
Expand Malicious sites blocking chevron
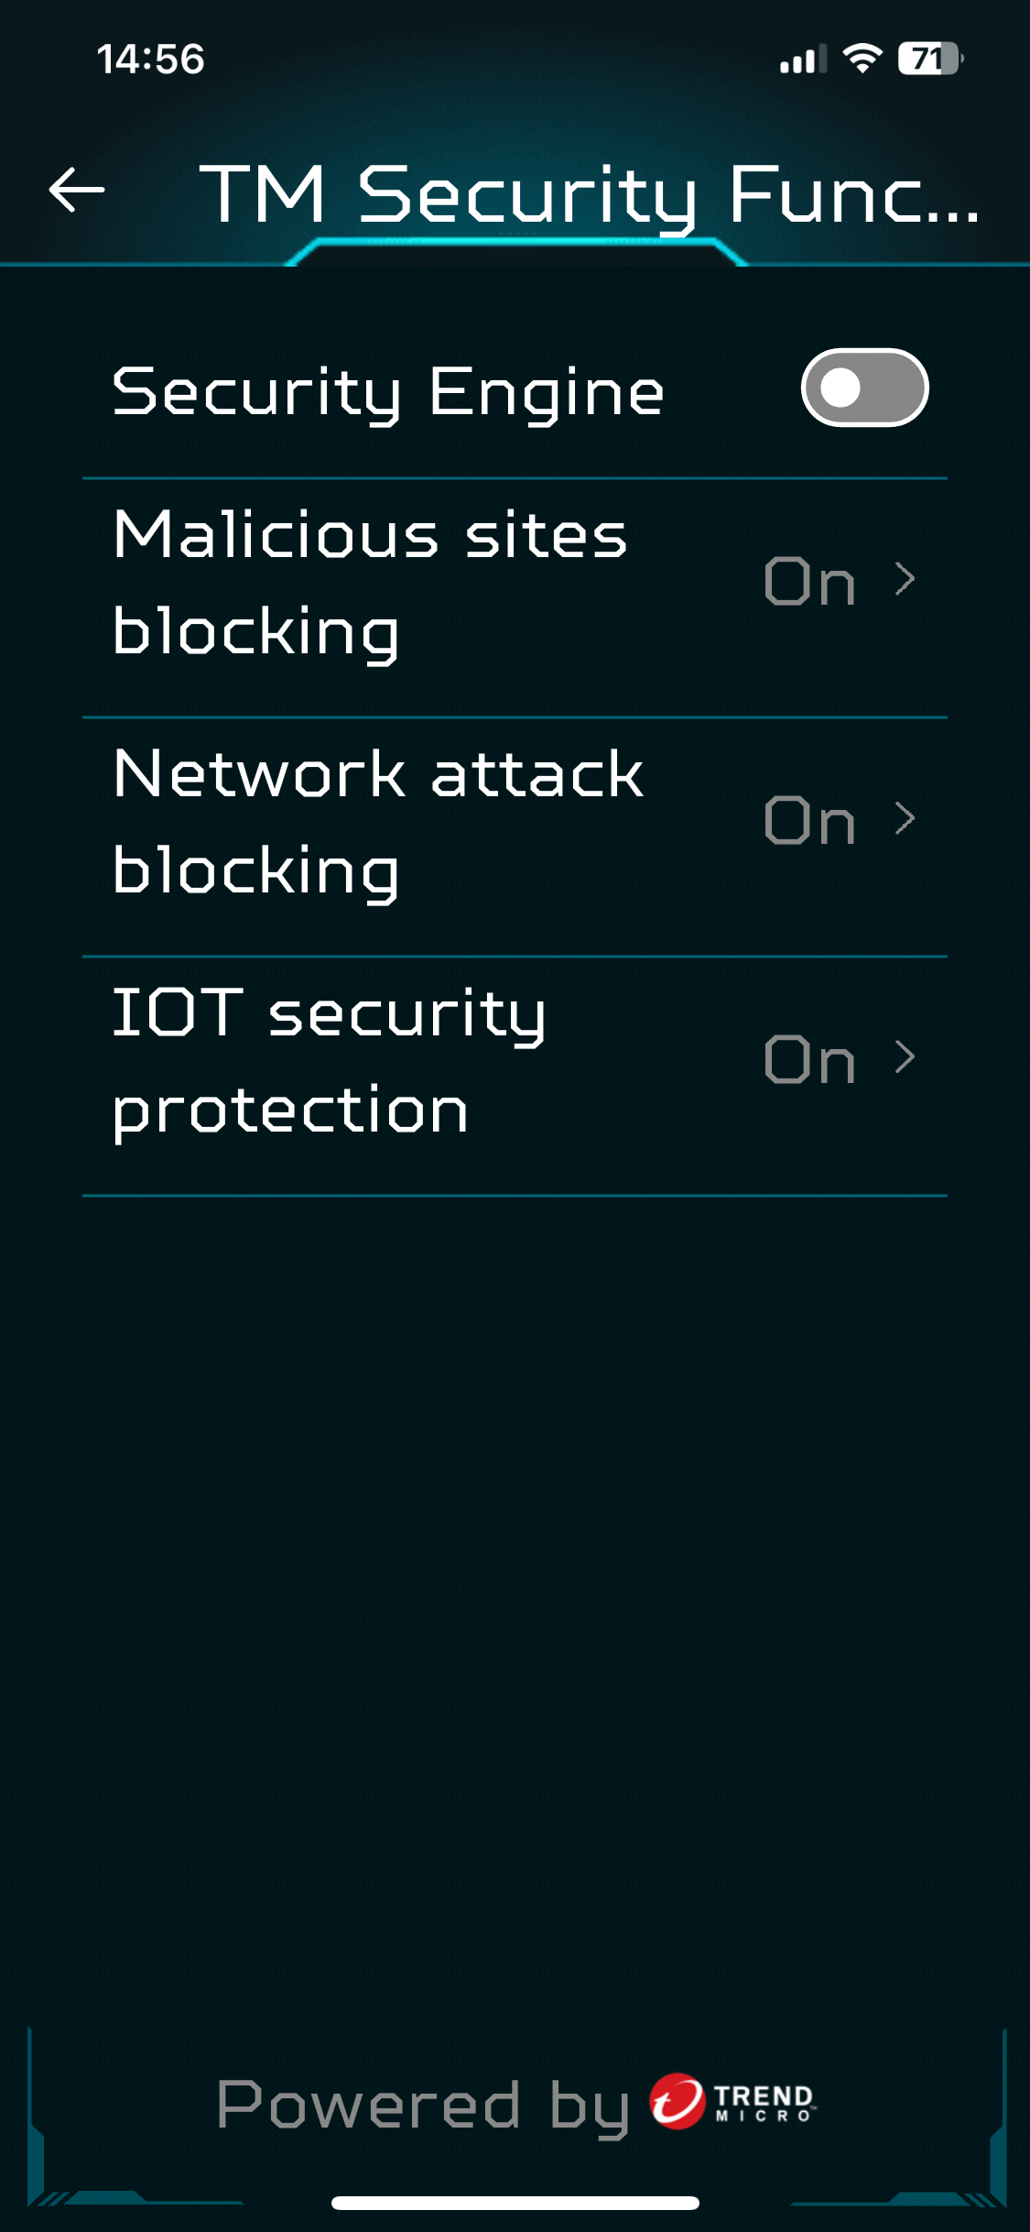click(905, 579)
